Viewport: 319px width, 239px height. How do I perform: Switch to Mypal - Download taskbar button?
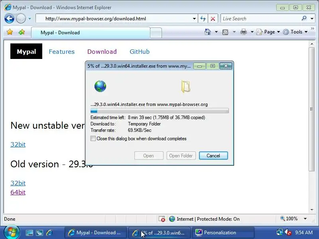point(95,233)
